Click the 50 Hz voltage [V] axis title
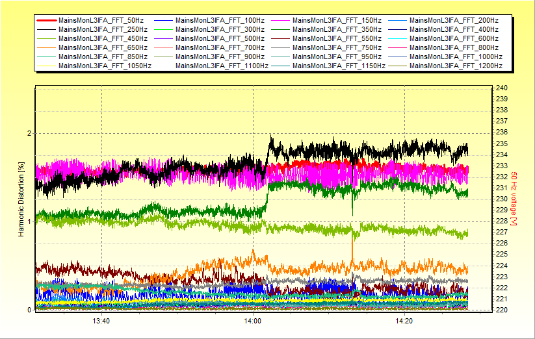 pos(514,199)
